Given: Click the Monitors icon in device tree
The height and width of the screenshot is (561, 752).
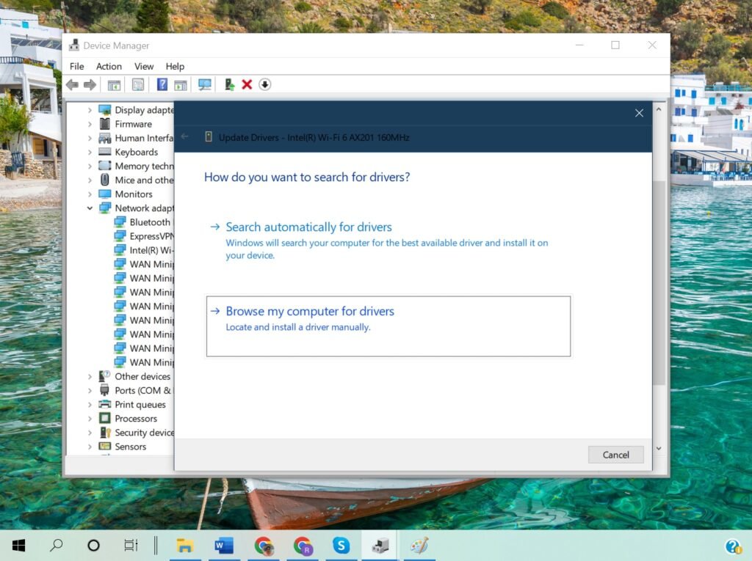Looking at the screenshot, I should [104, 194].
